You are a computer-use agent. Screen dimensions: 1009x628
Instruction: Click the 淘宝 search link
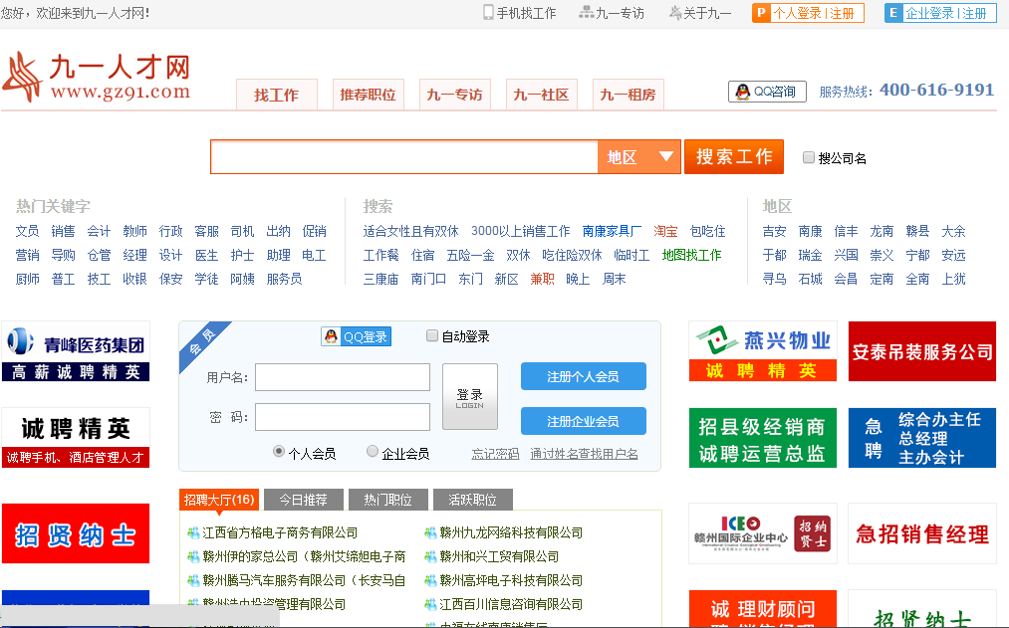pos(666,232)
